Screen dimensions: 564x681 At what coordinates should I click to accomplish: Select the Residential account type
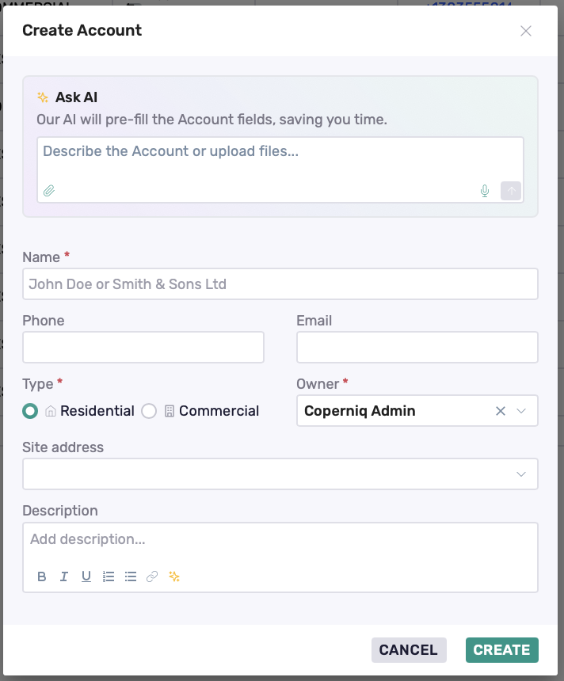click(x=30, y=411)
